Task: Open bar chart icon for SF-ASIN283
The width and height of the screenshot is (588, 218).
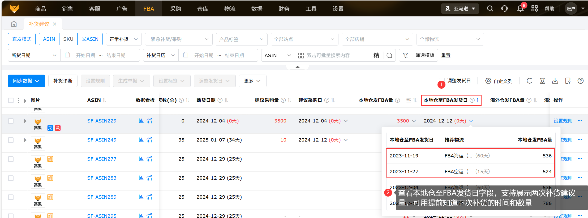Action: 141,178
